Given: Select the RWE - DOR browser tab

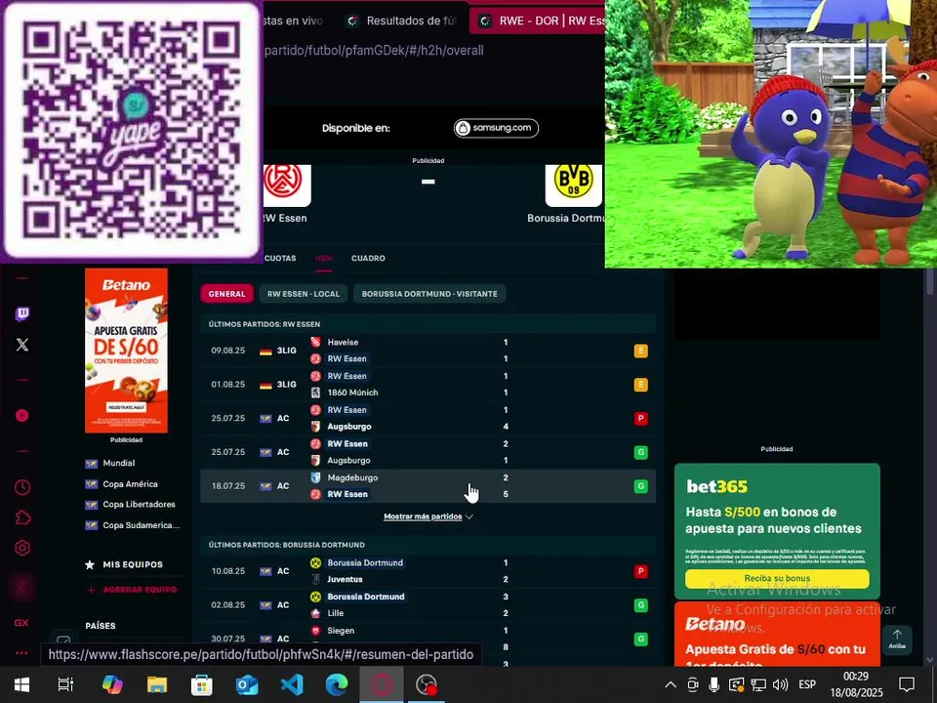Looking at the screenshot, I should tap(537, 21).
